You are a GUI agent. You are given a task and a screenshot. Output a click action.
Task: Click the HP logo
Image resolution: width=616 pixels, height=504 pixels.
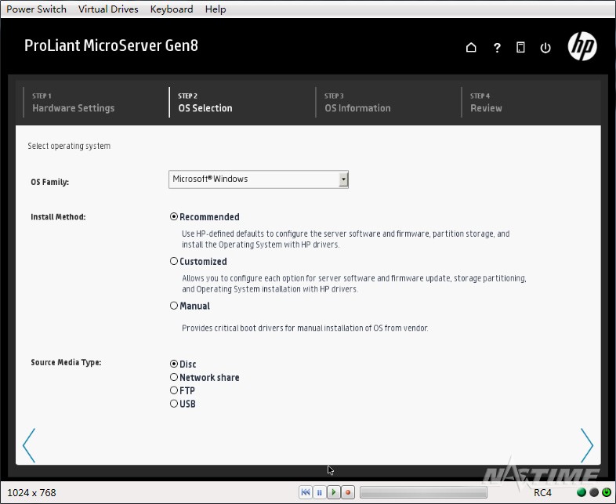pos(582,46)
